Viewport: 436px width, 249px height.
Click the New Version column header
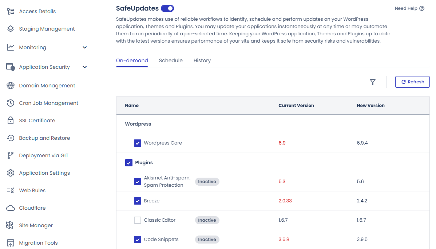(370, 106)
